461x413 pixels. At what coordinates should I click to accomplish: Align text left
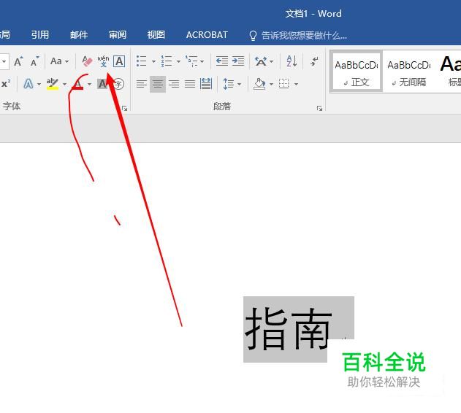click(142, 84)
